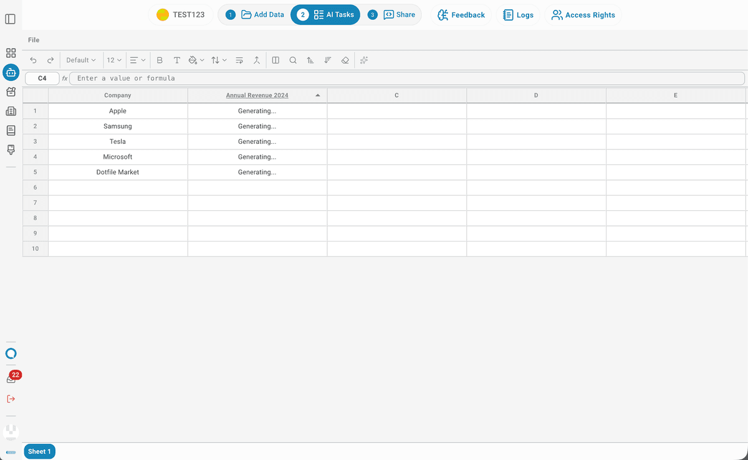Screen dimensions: 748x460
Task: Open the File menu
Action: [x=34, y=40]
